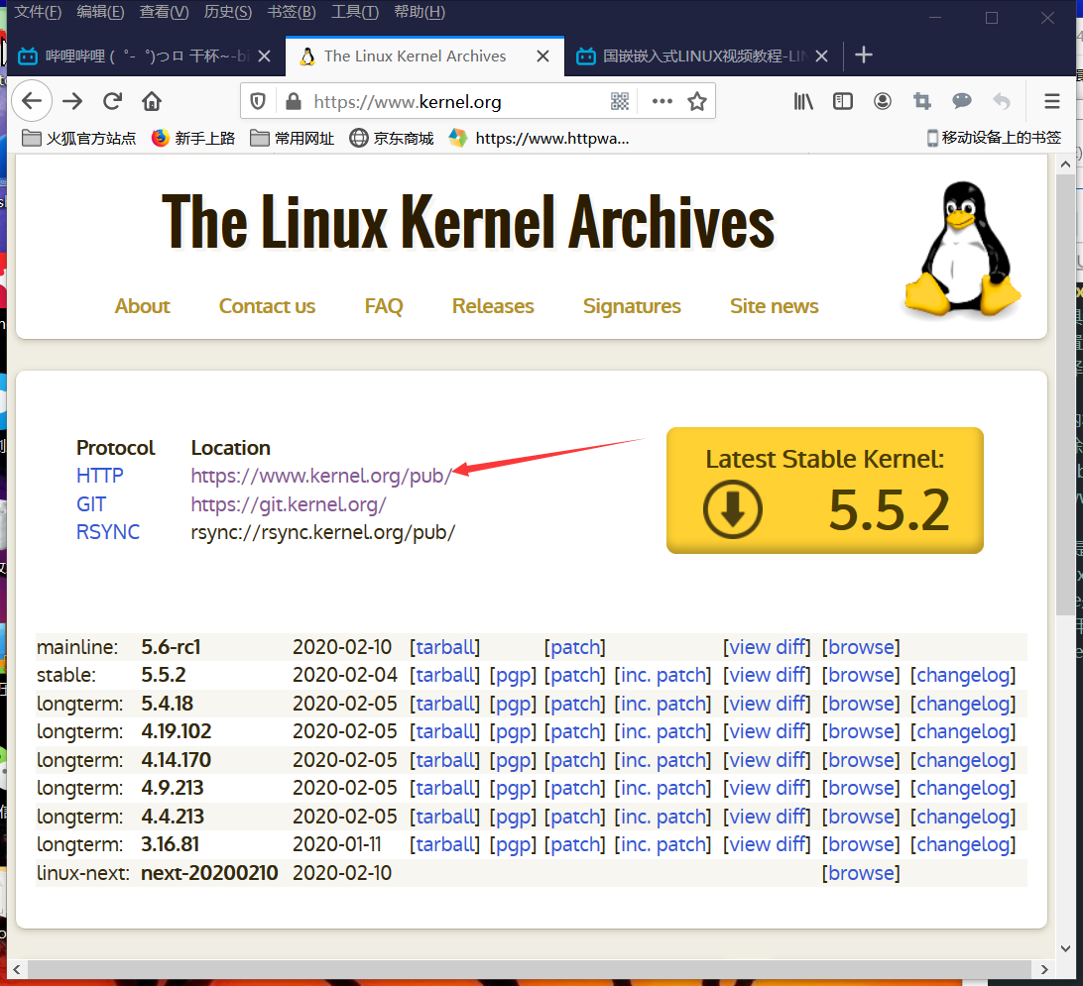Open 常用网址 bookmark folder
Image resolution: width=1083 pixels, height=986 pixels.
tap(293, 139)
